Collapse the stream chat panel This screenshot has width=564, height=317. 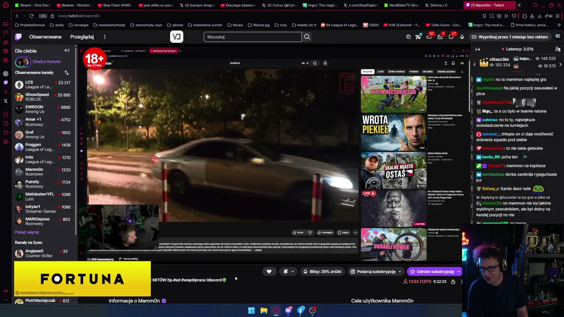tap(478, 49)
